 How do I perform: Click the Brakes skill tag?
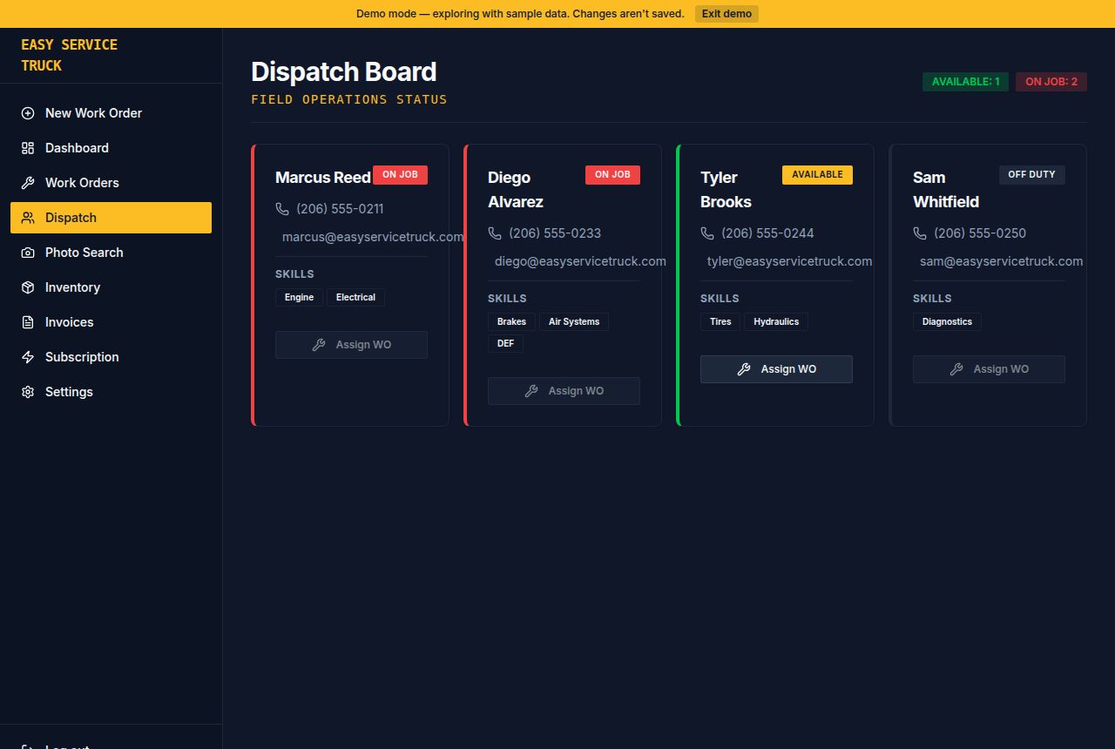tap(511, 322)
